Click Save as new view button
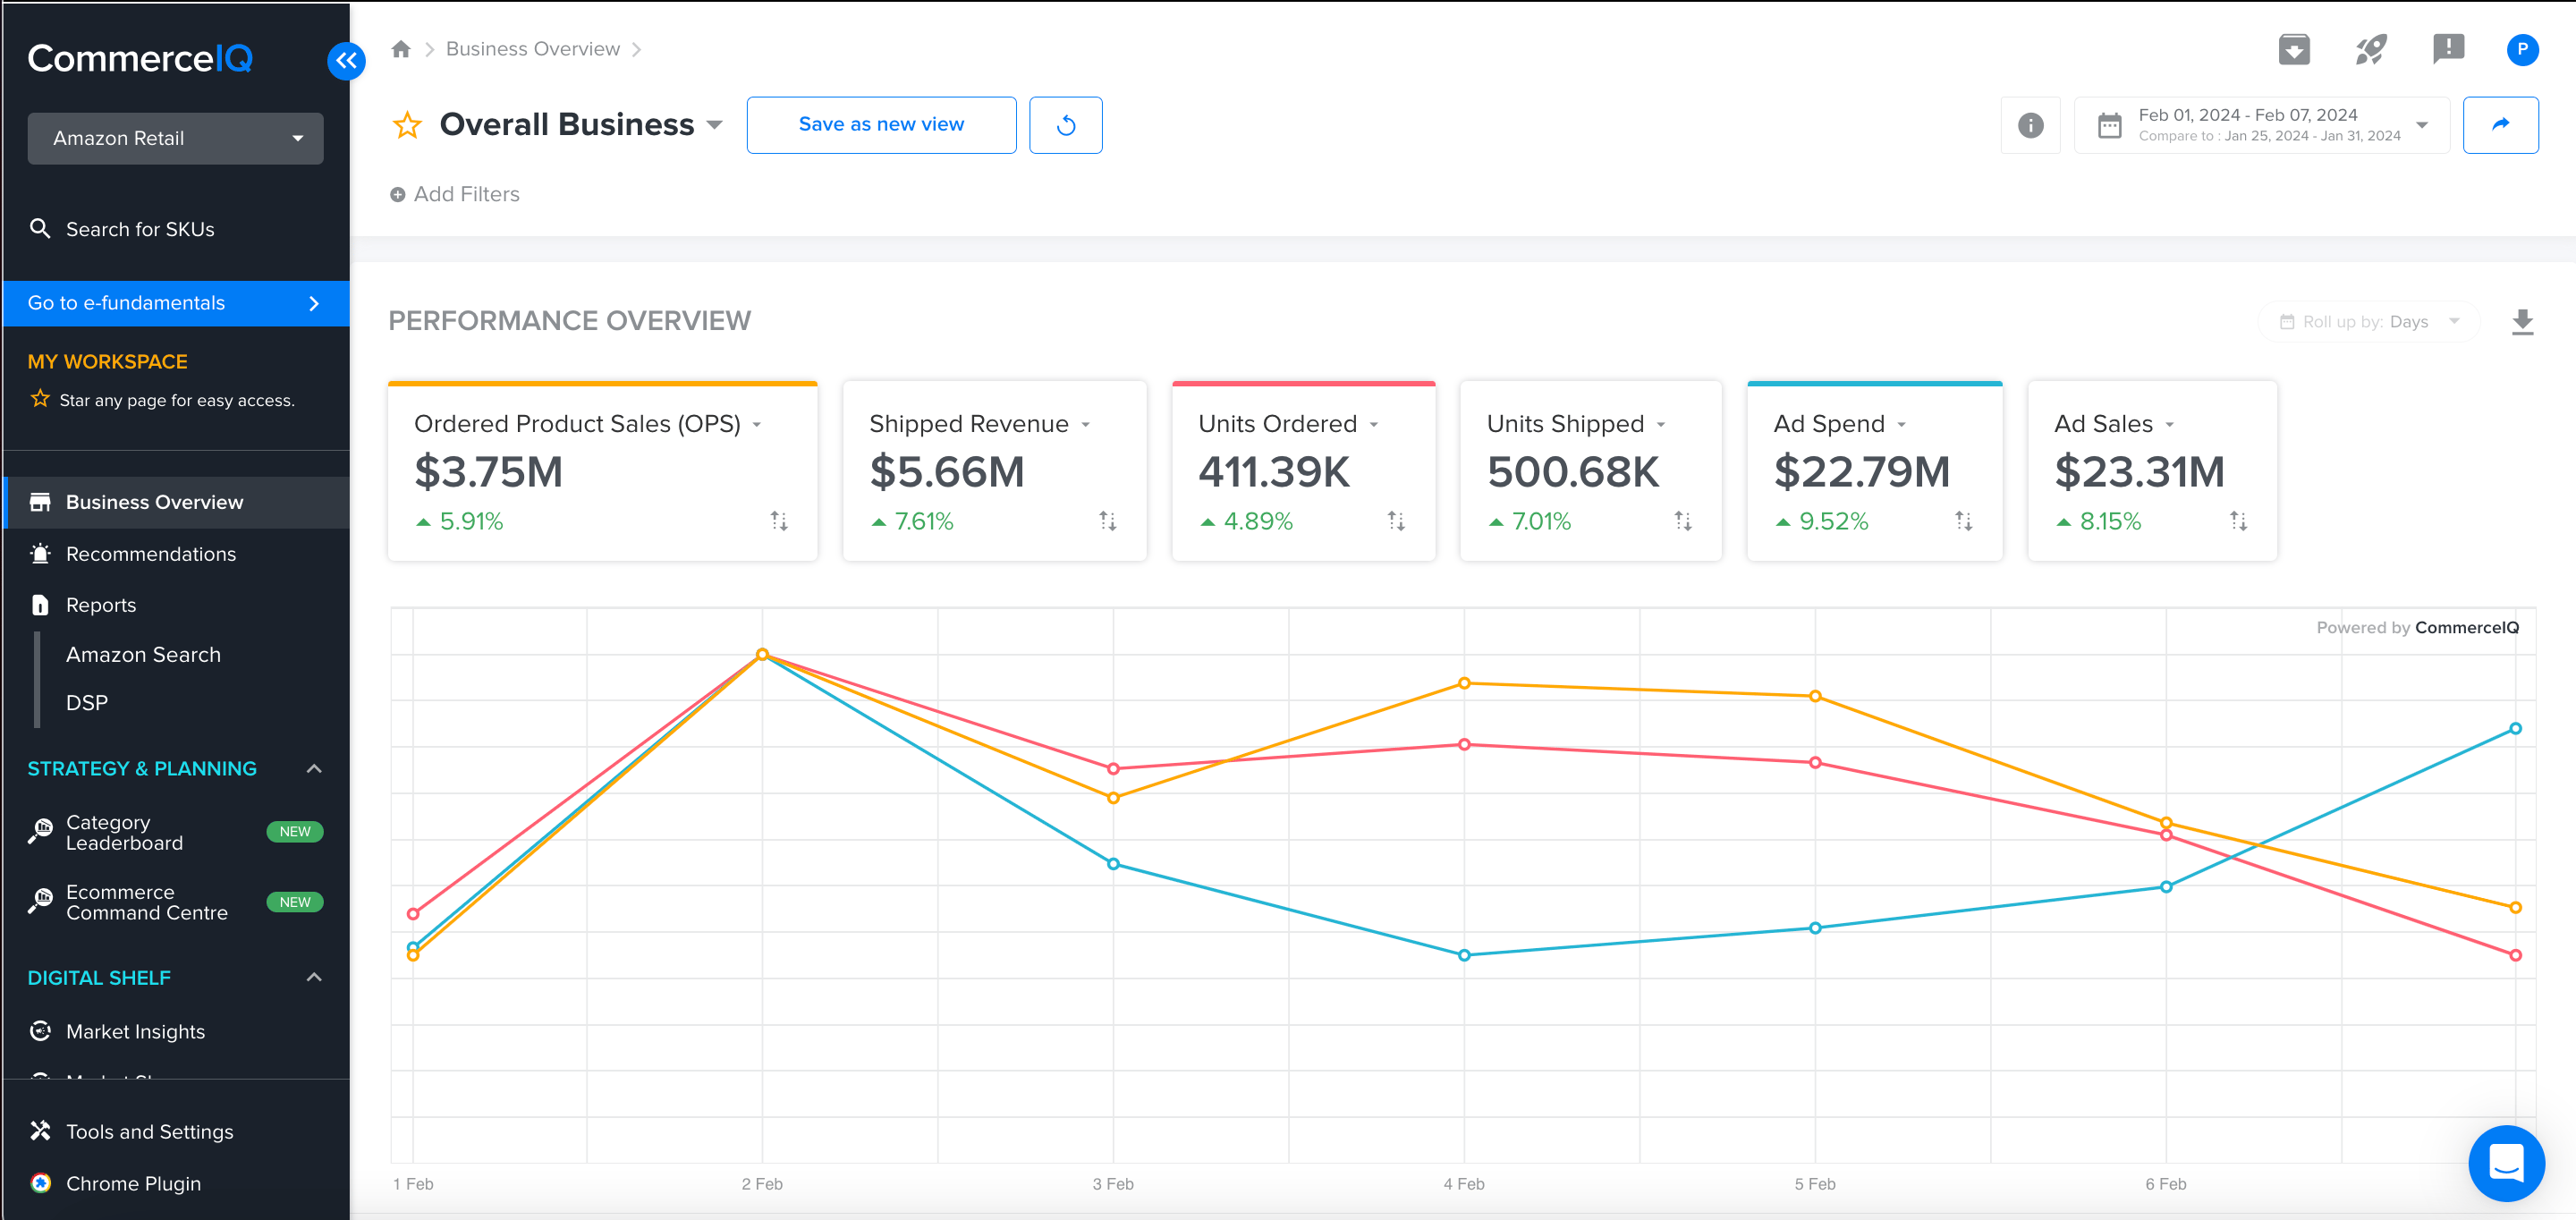Image resolution: width=2576 pixels, height=1220 pixels. click(880, 125)
